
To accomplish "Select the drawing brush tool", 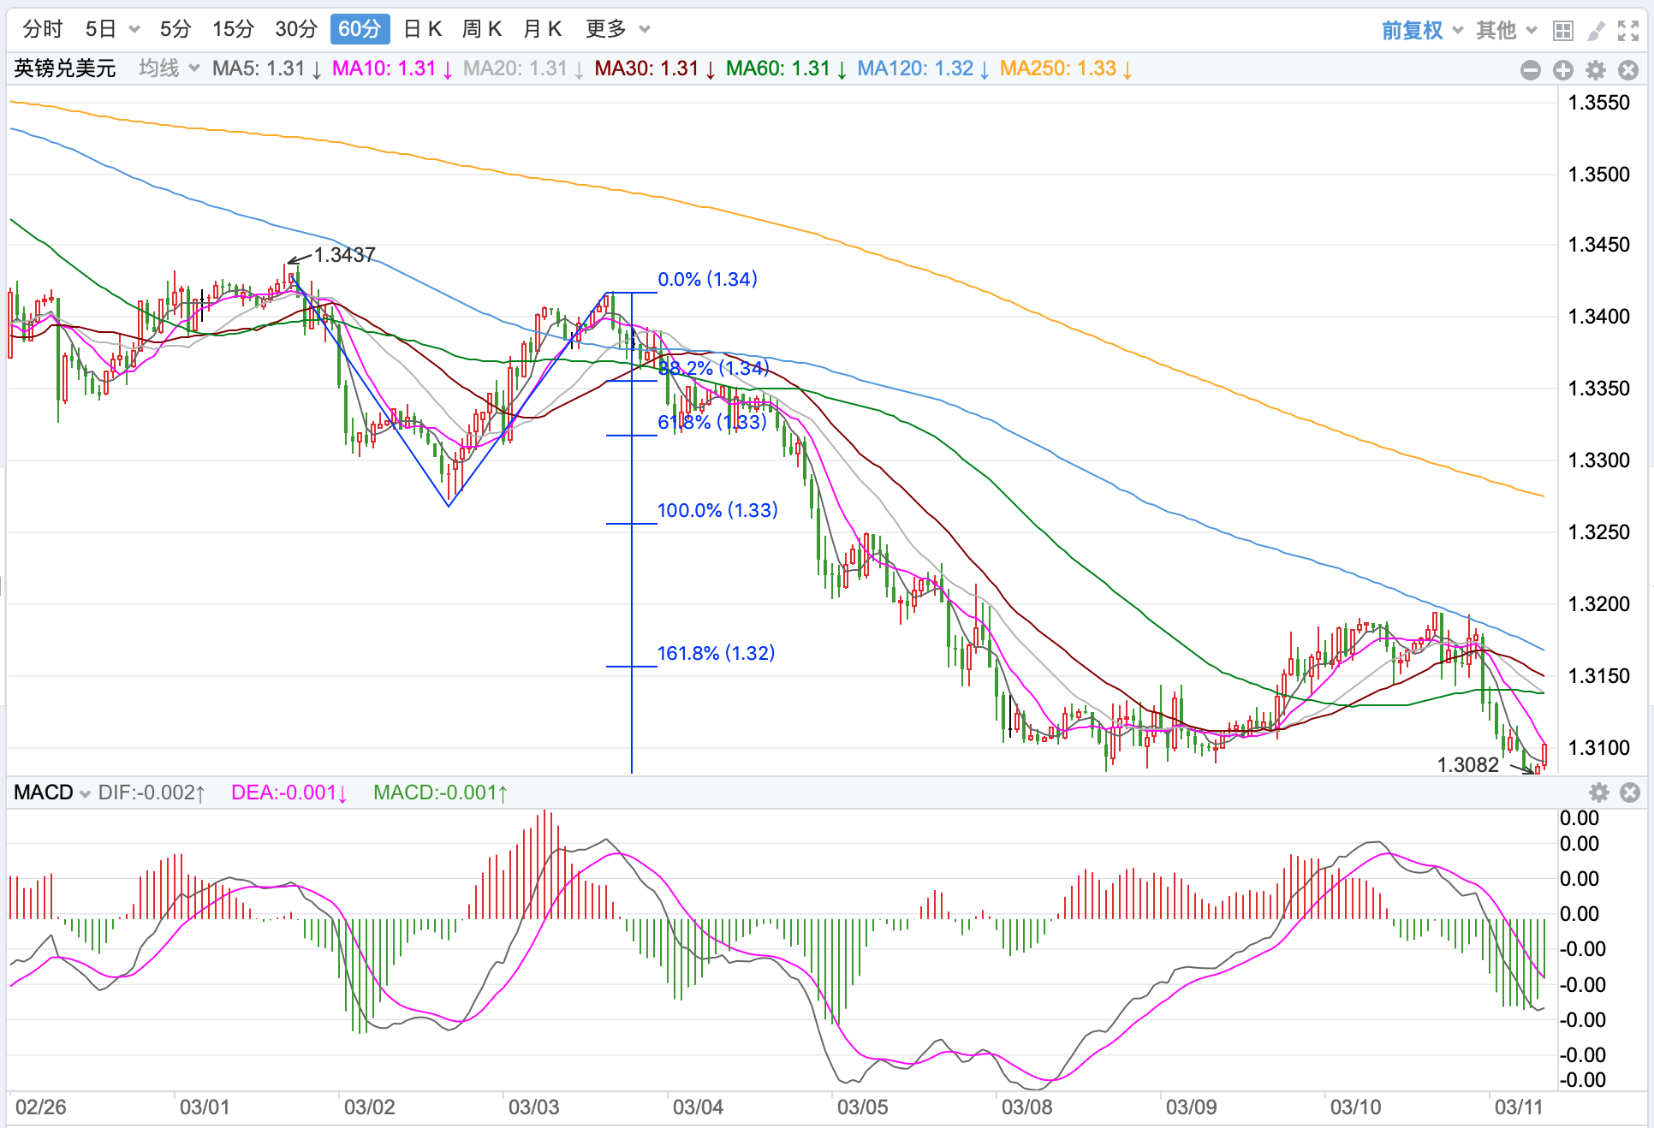I will [1596, 31].
